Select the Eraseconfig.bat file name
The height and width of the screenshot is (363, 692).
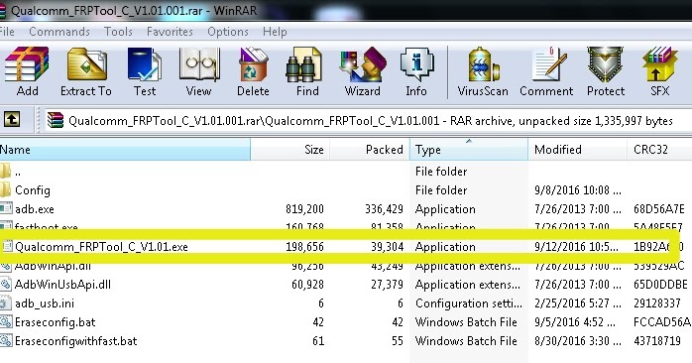coord(56,322)
